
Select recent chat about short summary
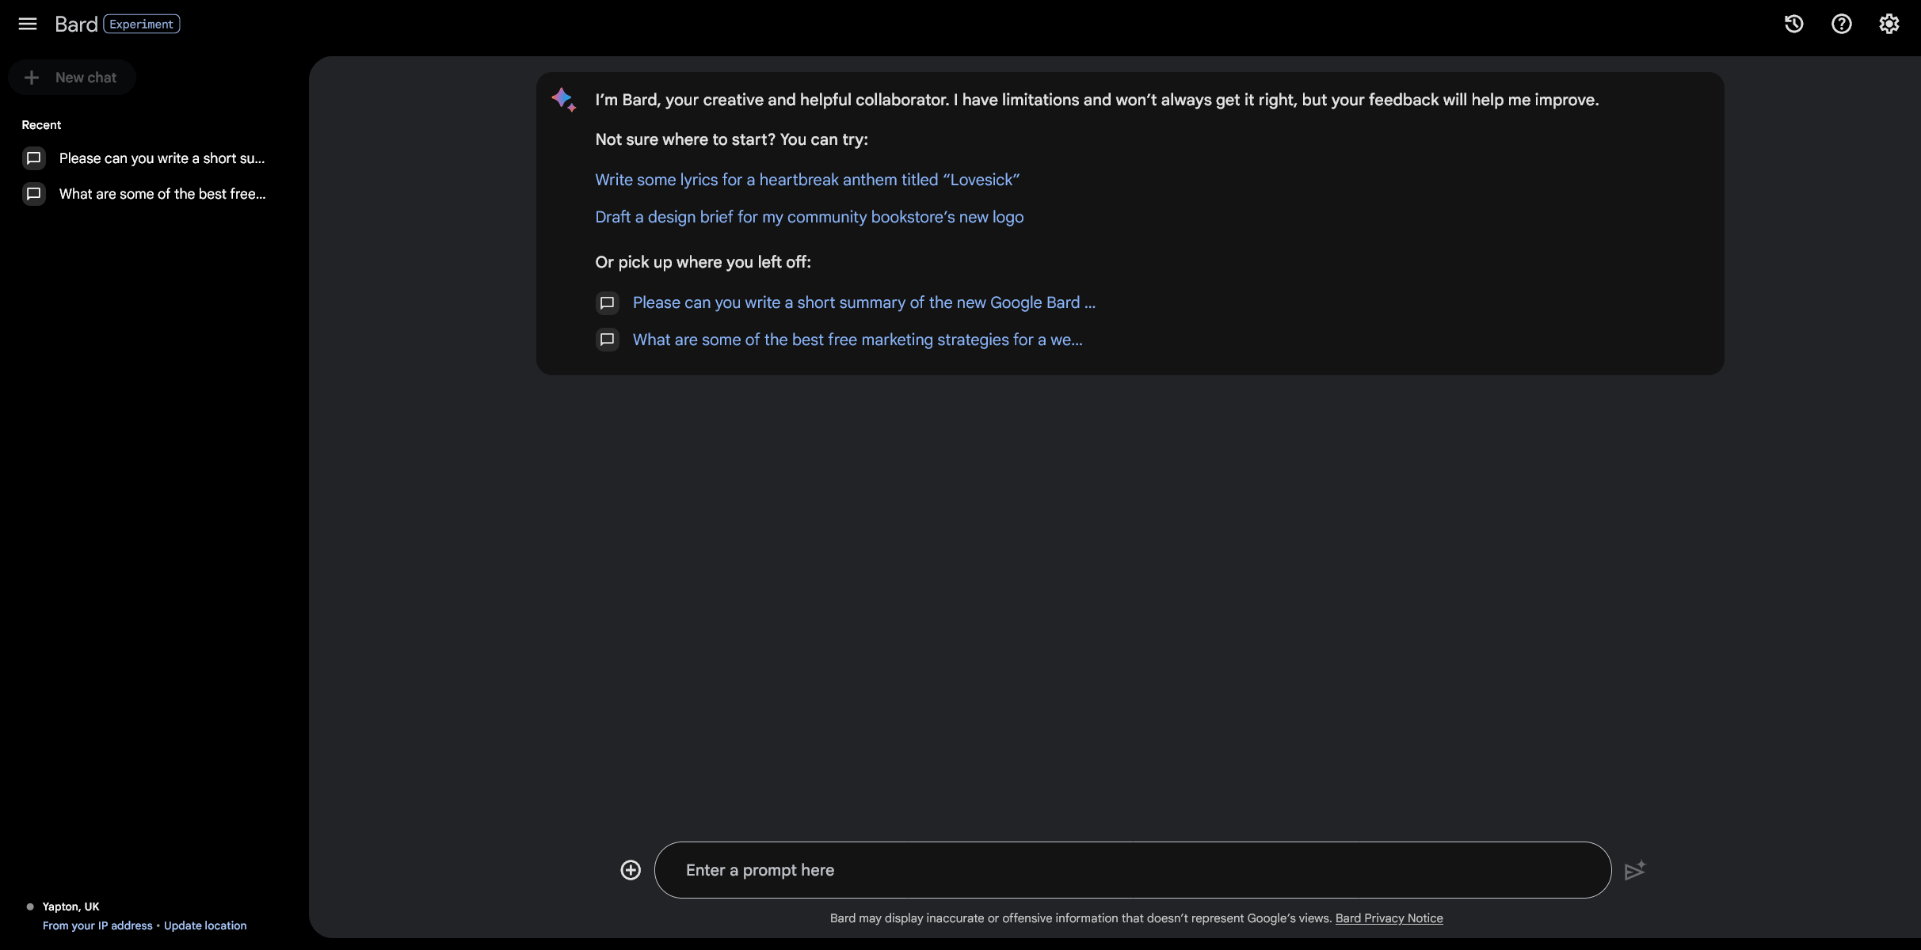tap(162, 158)
